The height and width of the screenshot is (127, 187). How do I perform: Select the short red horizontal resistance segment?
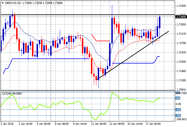(x=103, y=41)
